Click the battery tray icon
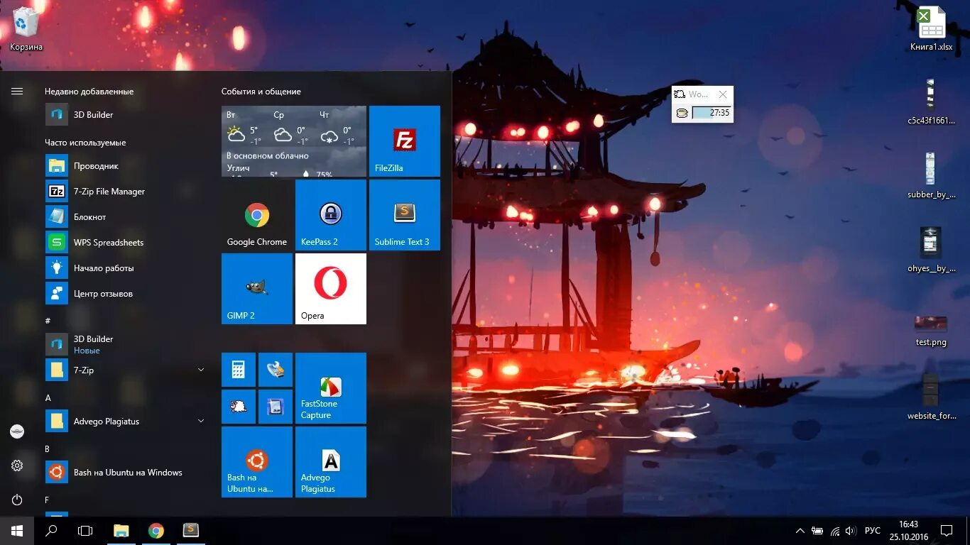Viewport: 970px width, 545px height. tap(817, 531)
